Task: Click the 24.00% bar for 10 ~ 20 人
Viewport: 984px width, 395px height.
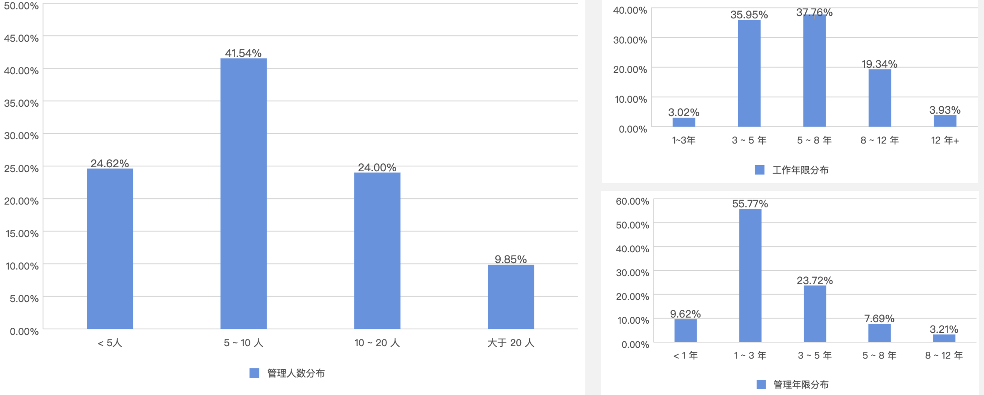Action: pos(377,251)
